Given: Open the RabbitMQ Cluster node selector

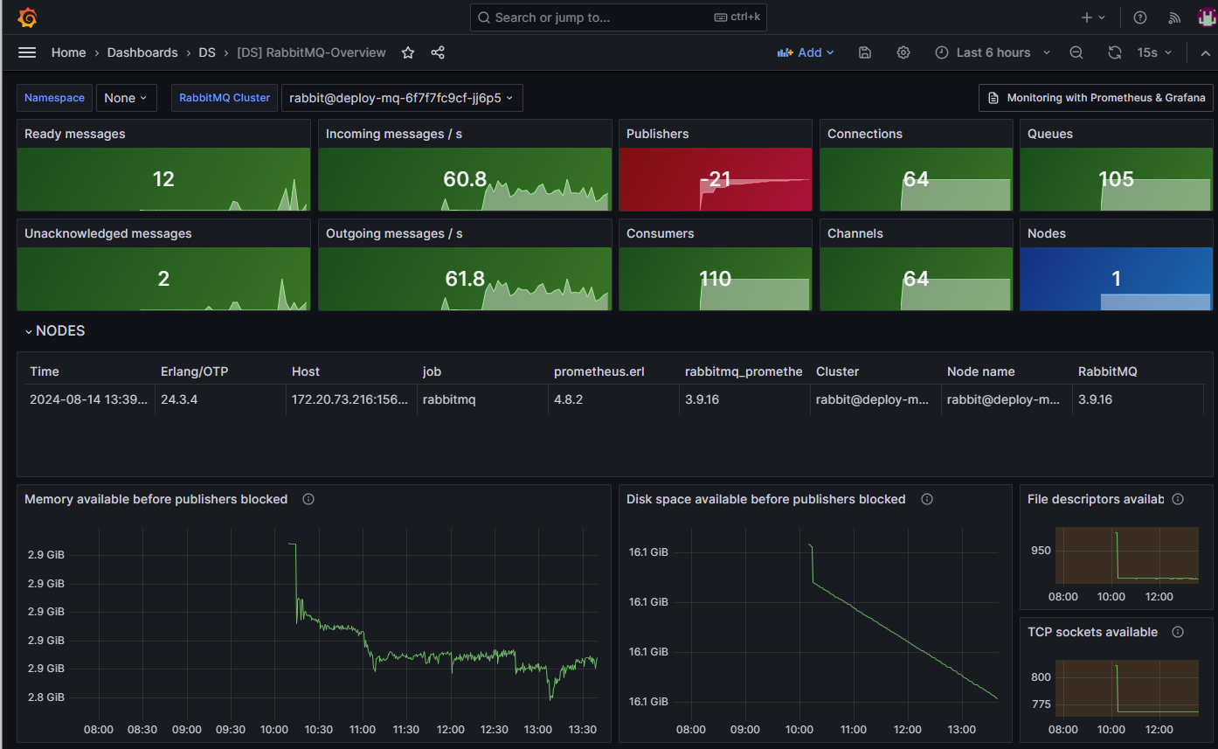Looking at the screenshot, I should coord(401,98).
